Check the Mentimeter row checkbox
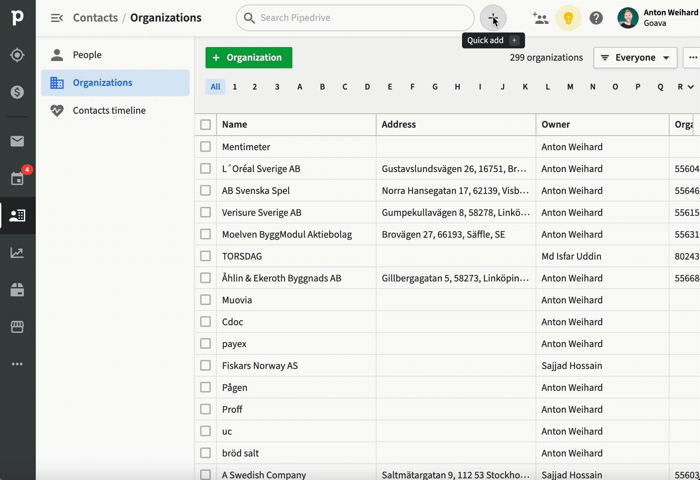Viewport: 700px width, 480px height. click(x=205, y=147)
